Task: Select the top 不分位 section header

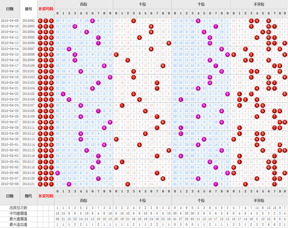Action: point(259,4)
